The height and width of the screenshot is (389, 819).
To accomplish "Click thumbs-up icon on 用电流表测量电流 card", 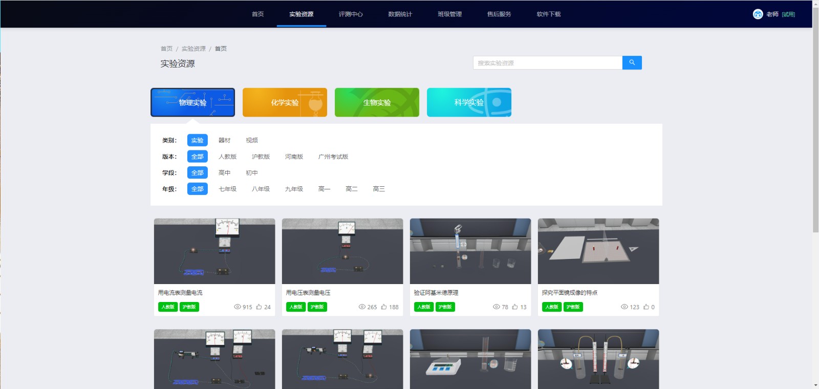I will coord(259,307).
